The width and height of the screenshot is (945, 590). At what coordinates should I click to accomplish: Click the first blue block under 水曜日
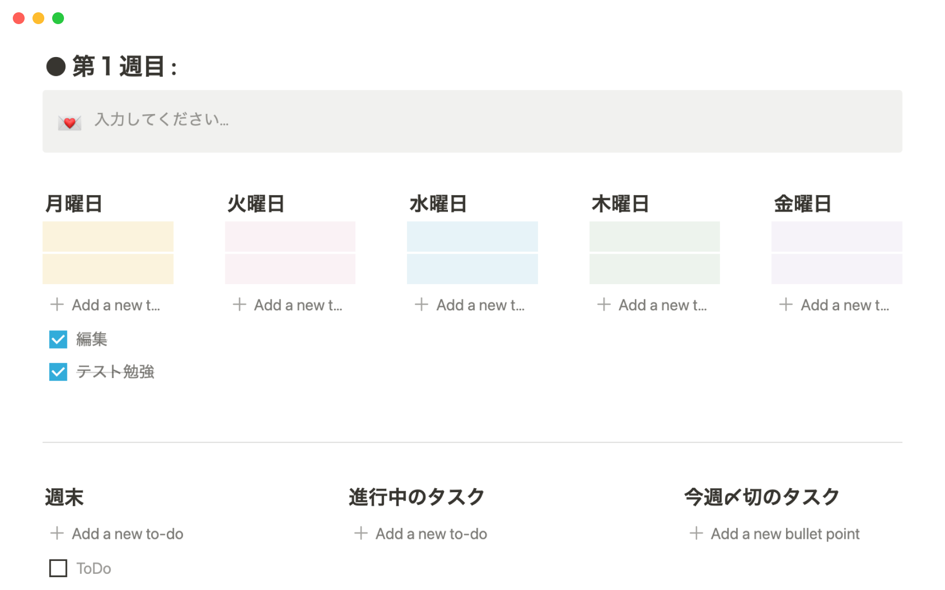[472, 236]
